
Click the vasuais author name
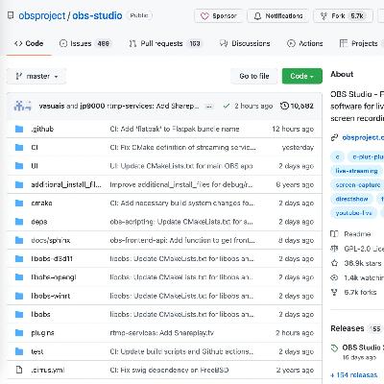click(52, 106)
